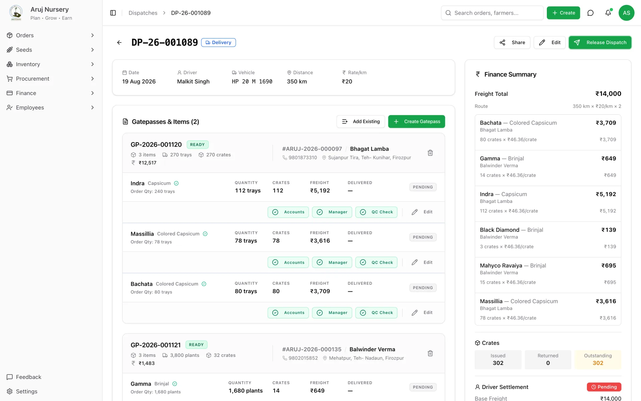Image resolution: width=641 pixels, height=401 pixels.
Task: Create a new gatepass
Action: (416, 121)
